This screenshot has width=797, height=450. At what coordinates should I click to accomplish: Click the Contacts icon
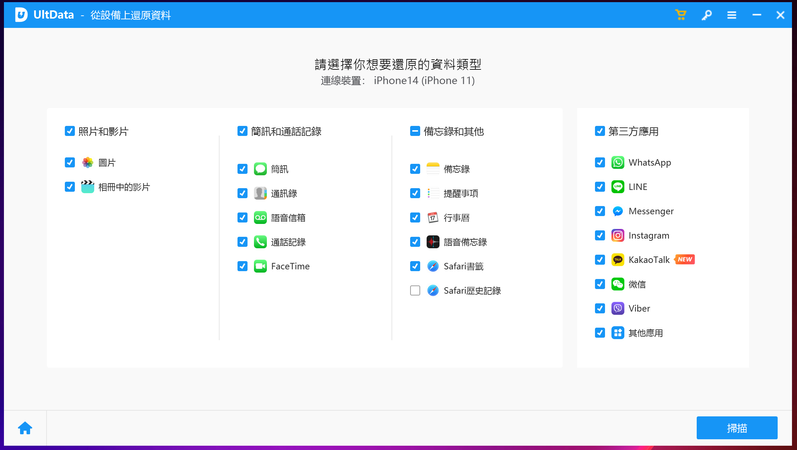[260, 193]
